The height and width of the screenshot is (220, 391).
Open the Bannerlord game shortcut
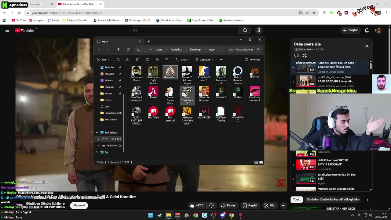[x=170, y=72]
